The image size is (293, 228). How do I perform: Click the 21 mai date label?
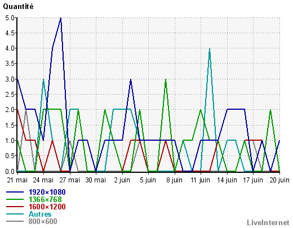[17, 180]
